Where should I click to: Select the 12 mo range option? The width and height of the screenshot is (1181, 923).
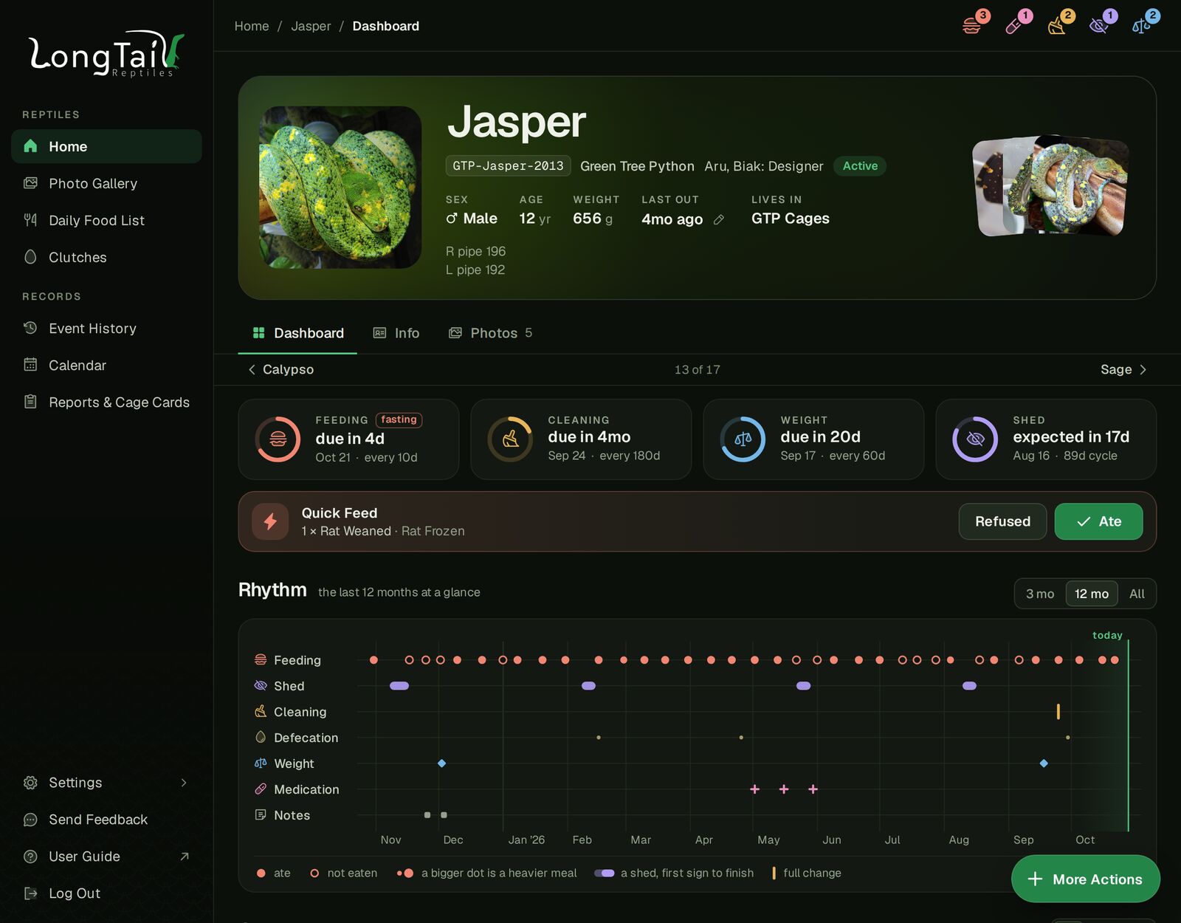pos(1092,594)
